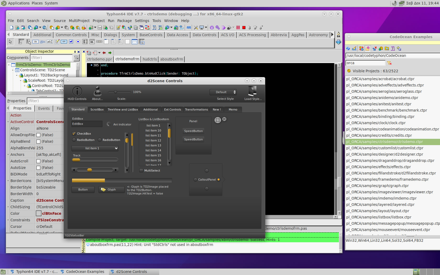Click the Track slider in d2Scene

point(95,160)
